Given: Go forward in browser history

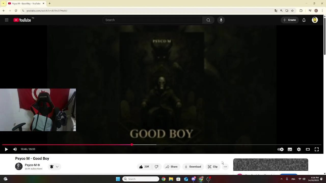Looking at the screenshot, I should pyautogui.click(x=10, y=11).
